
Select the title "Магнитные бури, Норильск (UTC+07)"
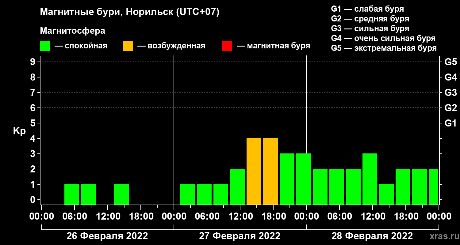point(130,12)
